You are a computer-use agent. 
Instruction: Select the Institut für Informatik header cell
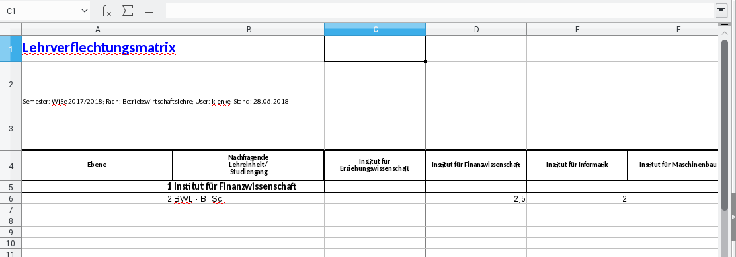(577, 165)
